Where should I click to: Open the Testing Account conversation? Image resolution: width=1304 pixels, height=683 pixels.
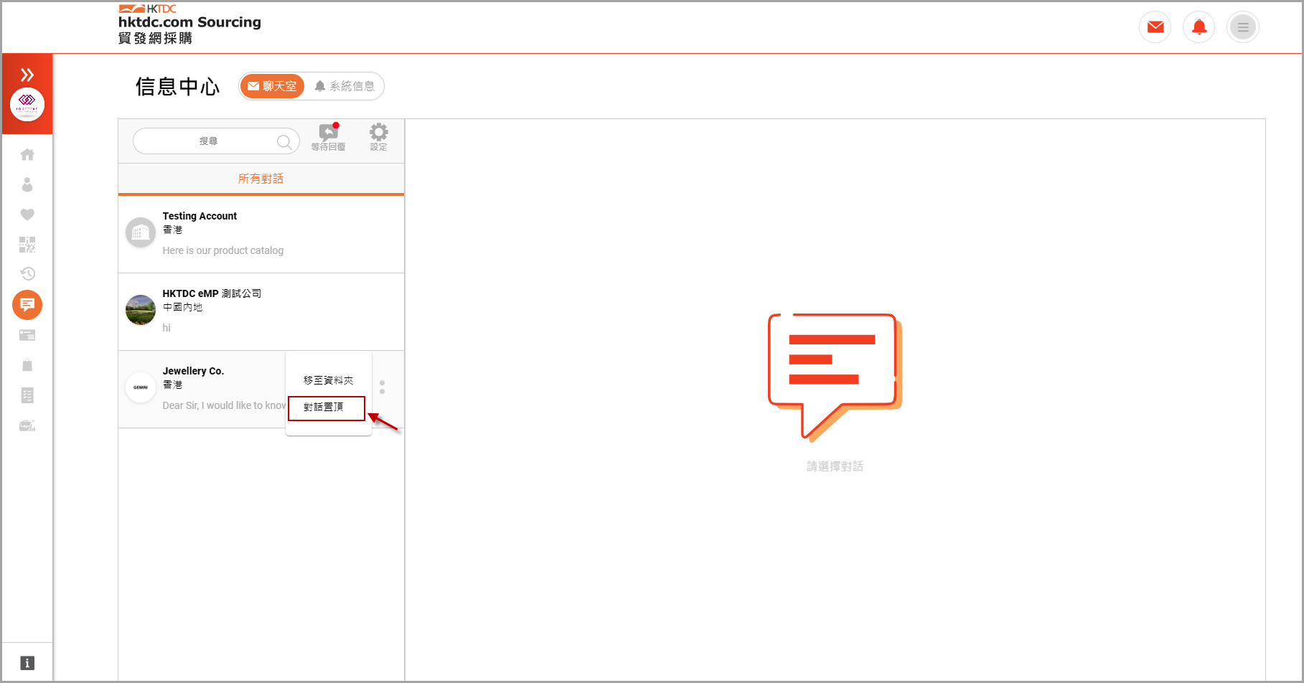pyautogui.click(x=261, y=234)
